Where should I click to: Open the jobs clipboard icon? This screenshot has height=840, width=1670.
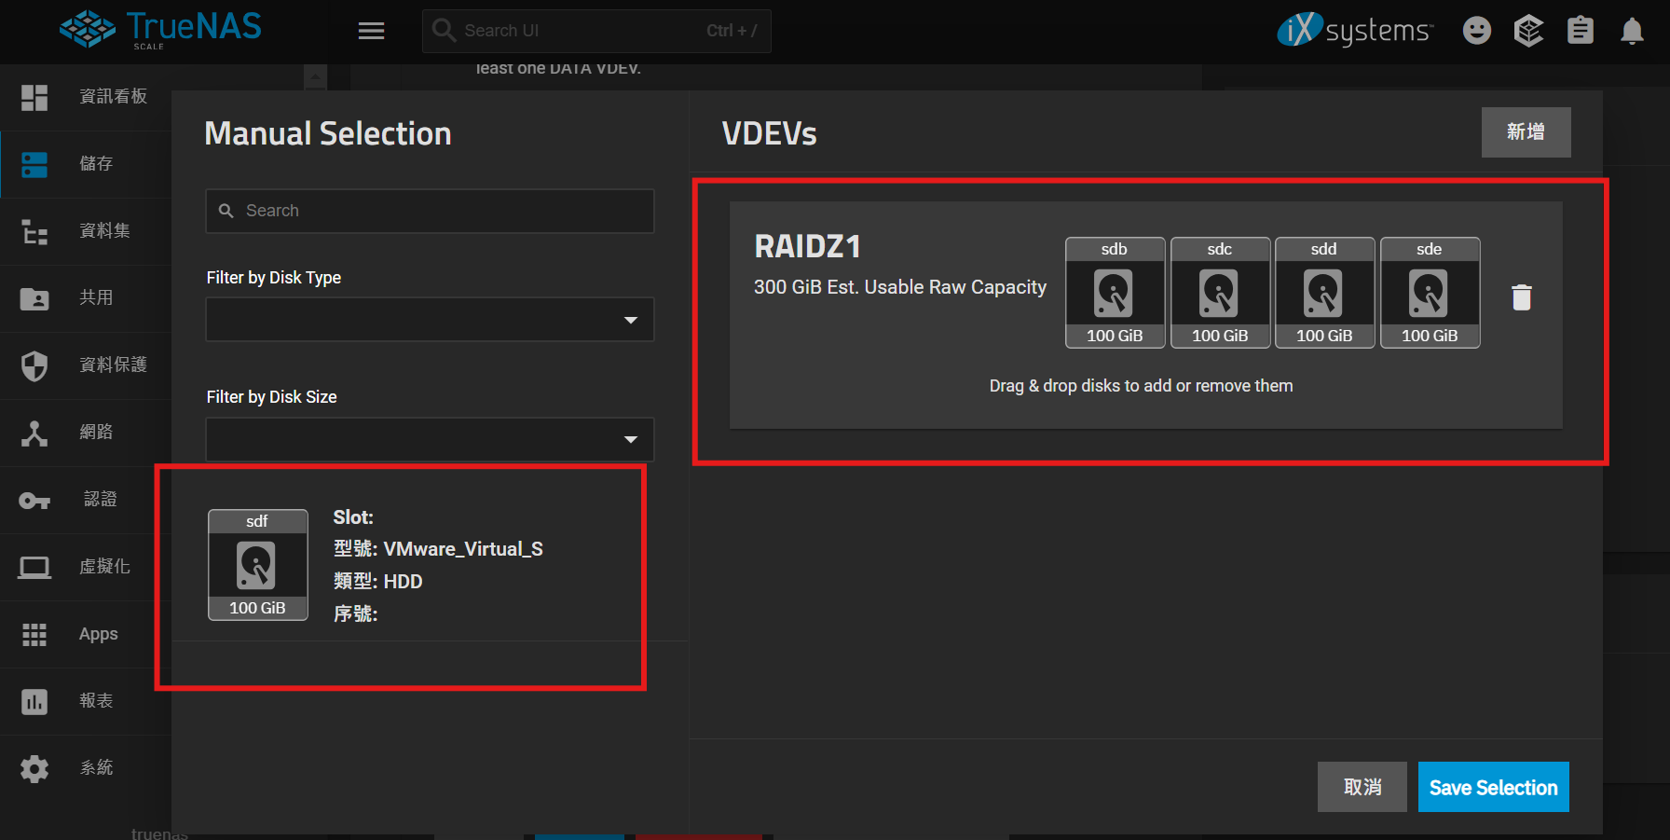coord(1580,32)
